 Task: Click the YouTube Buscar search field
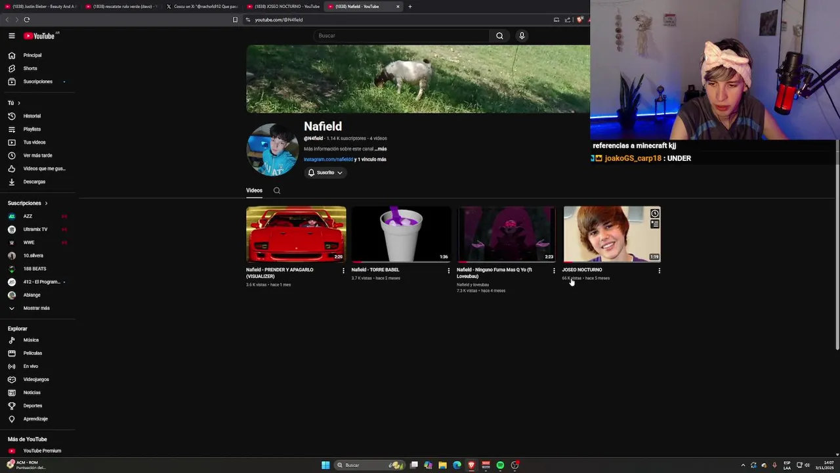point(400,35)
